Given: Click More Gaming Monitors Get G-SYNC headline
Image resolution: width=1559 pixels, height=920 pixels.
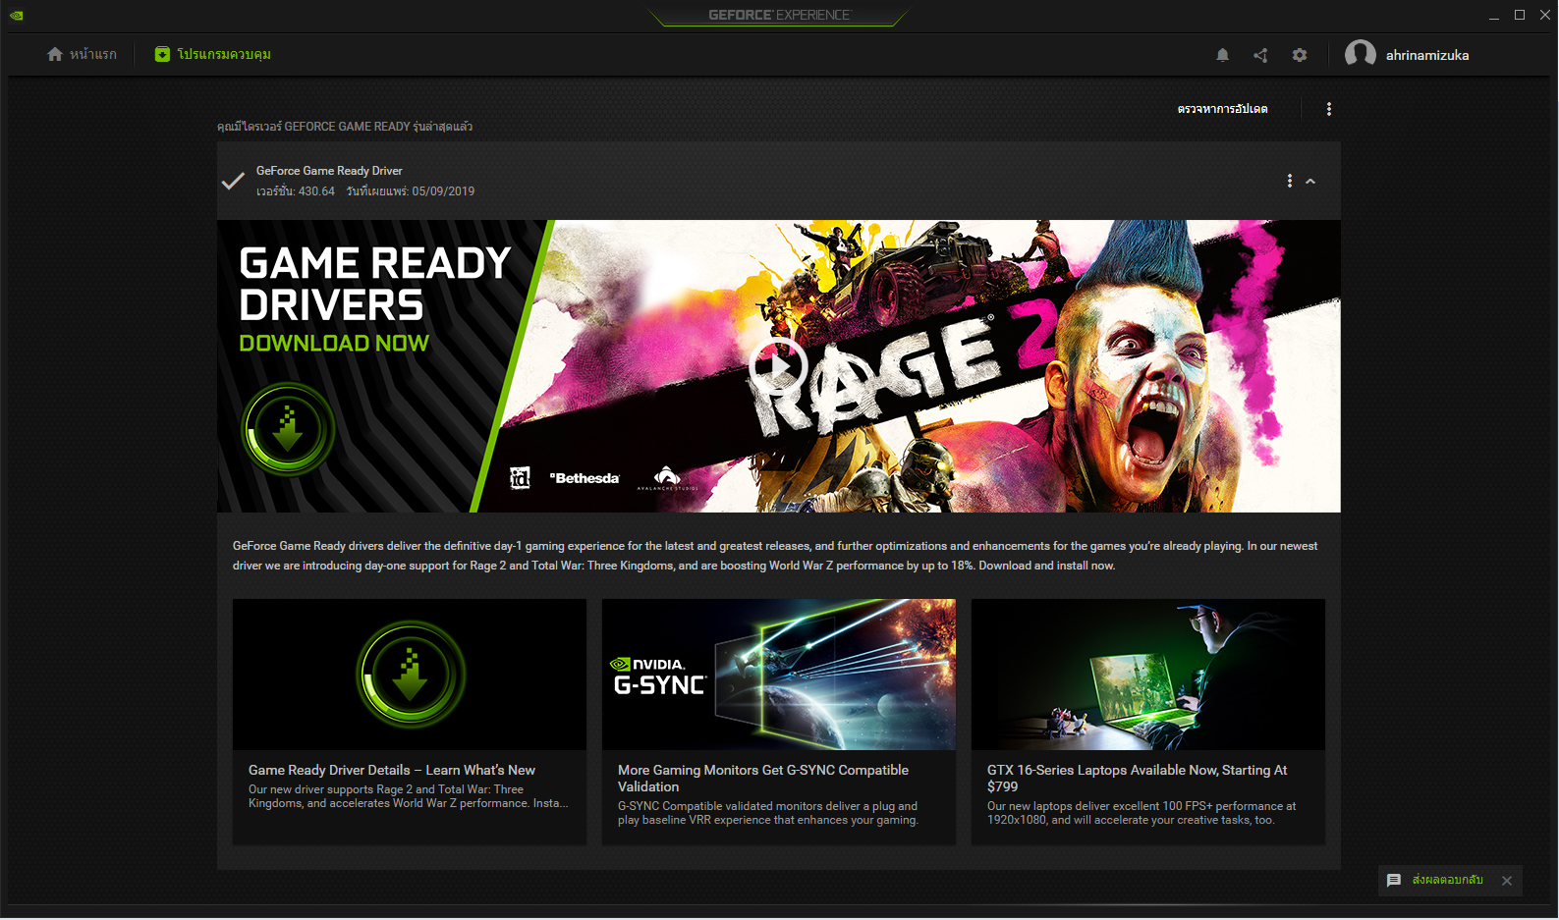Looking at the screenshot, I should (x=763, y=779).
